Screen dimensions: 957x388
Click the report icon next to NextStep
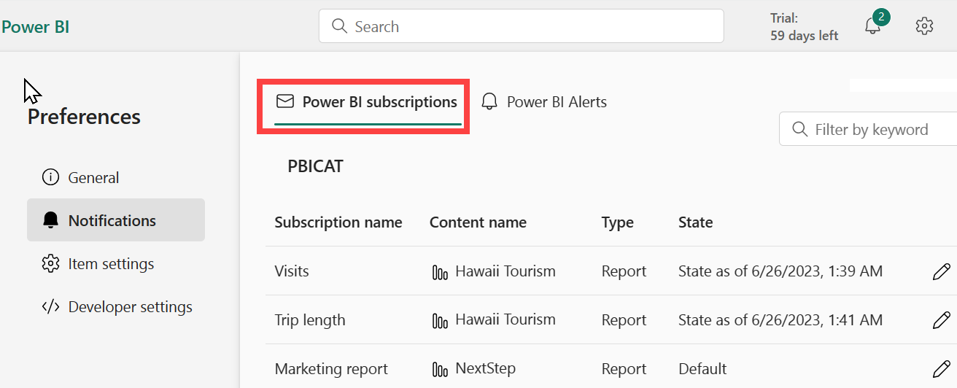pos(440,369)
